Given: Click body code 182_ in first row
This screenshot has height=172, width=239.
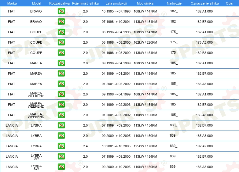Looking at the screenshot, I should [174, 11].
